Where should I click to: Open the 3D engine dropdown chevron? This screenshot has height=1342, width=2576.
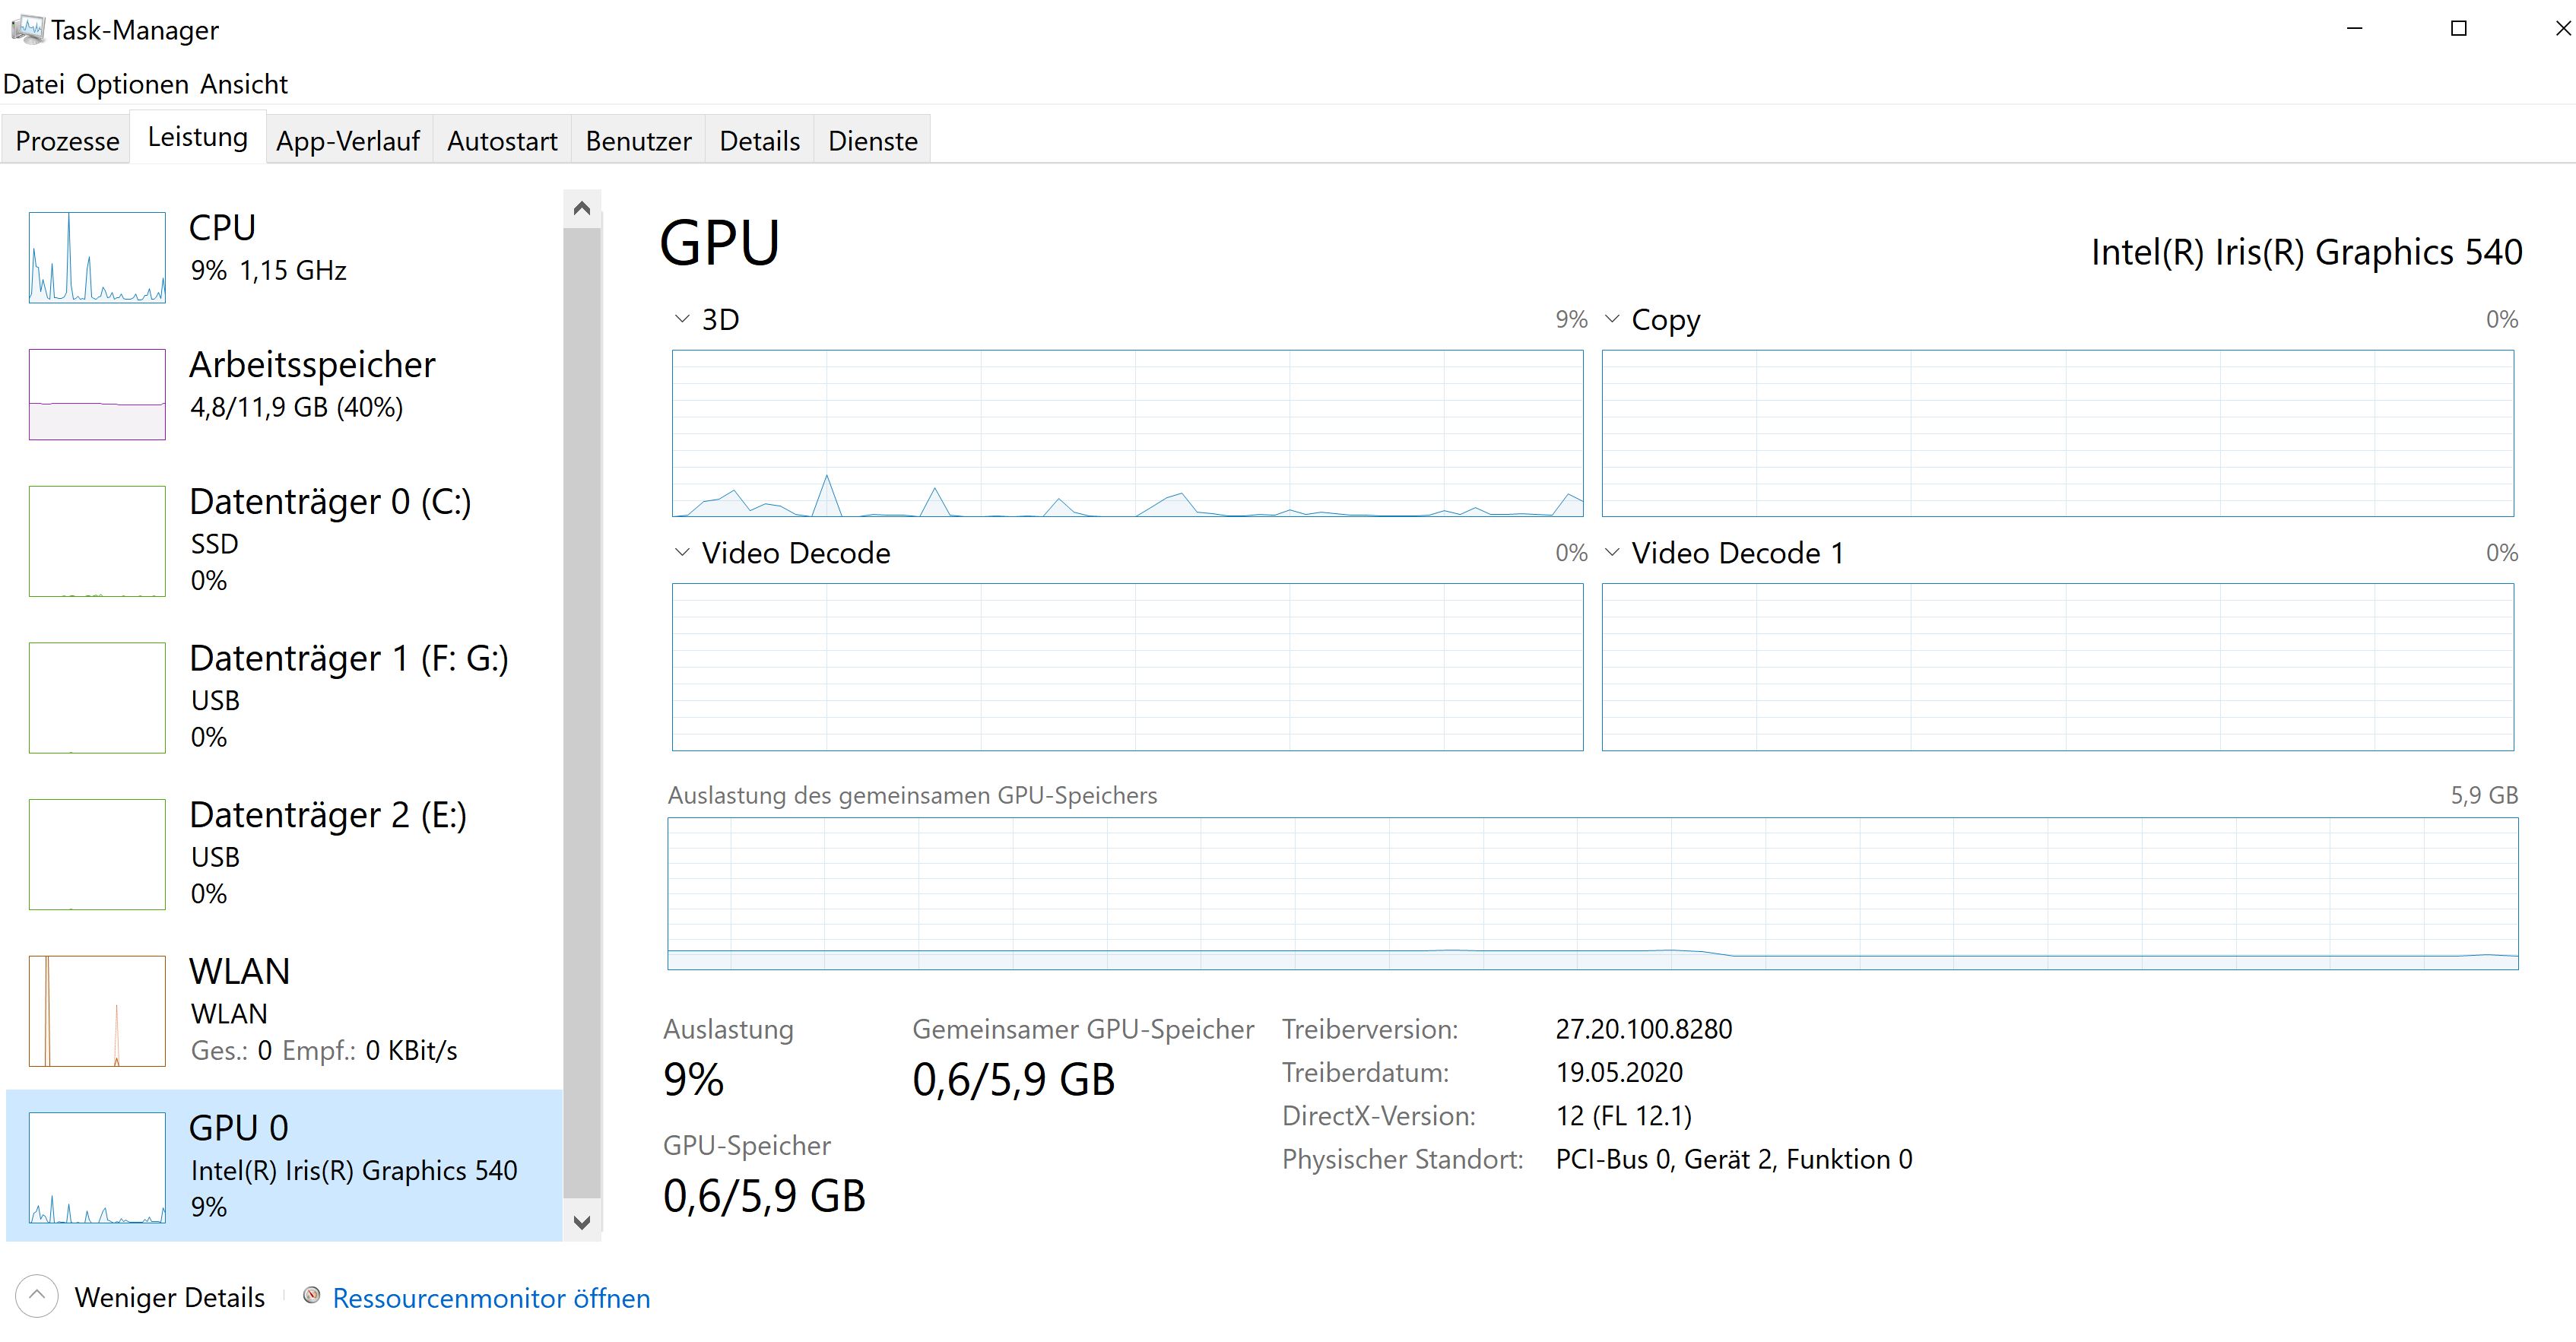click(x=682, y=319)
